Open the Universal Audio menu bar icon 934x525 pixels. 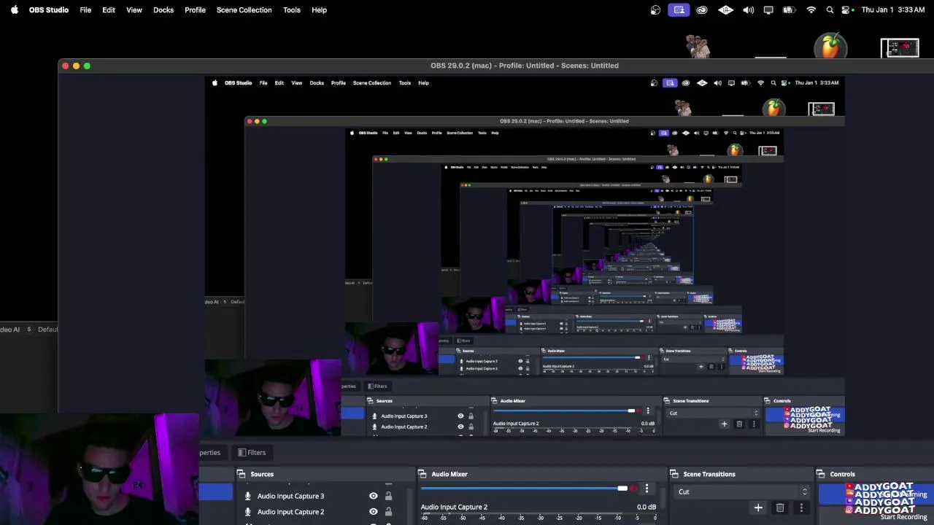click(x=725, y=10)
